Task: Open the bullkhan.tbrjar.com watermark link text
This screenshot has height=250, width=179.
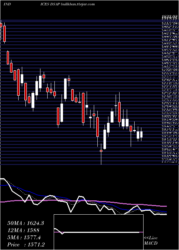Action: click(78, 4)
